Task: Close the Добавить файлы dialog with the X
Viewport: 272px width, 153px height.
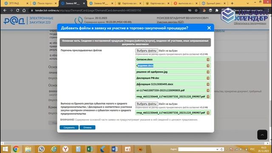Action: (x=209, y=28)
